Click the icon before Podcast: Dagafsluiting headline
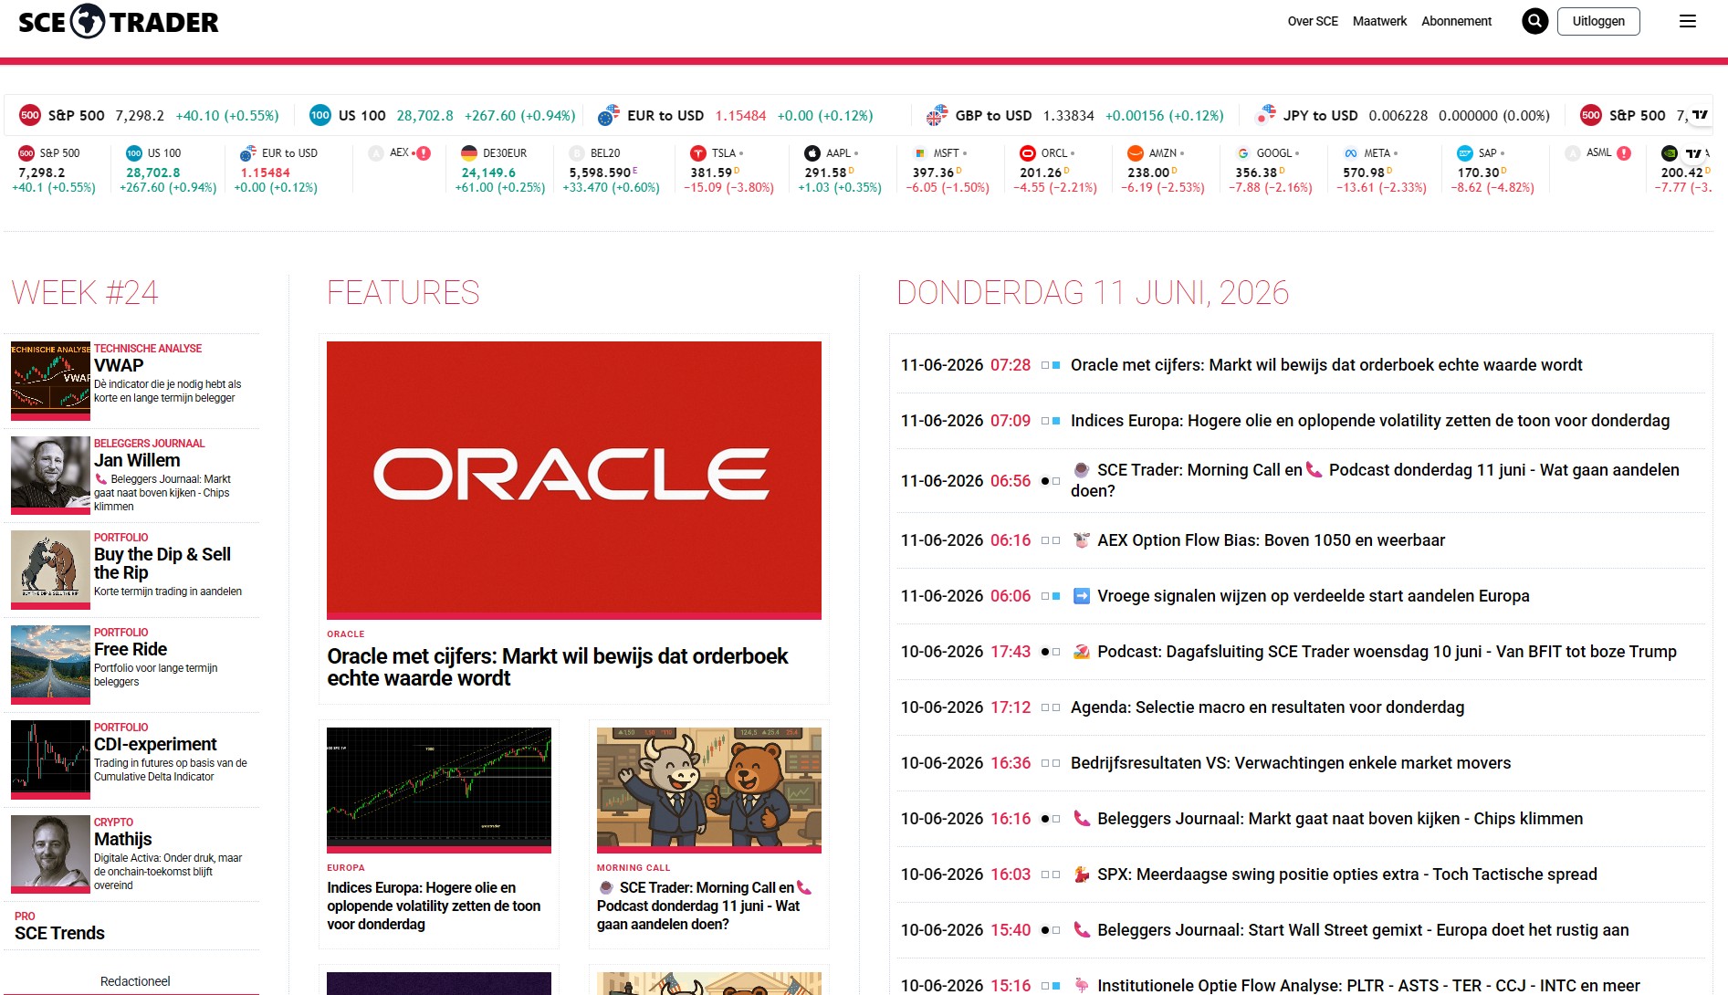The height and width of the screenshot is (995, 1728). (x=1081, y=652)
